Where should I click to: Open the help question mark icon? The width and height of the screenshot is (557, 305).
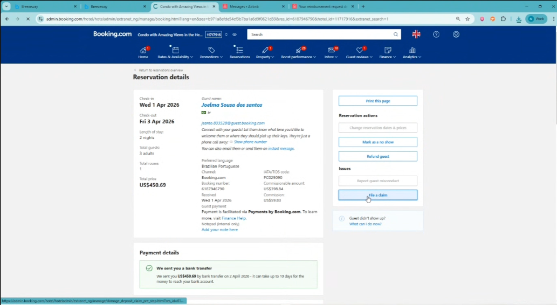(436, 34)
